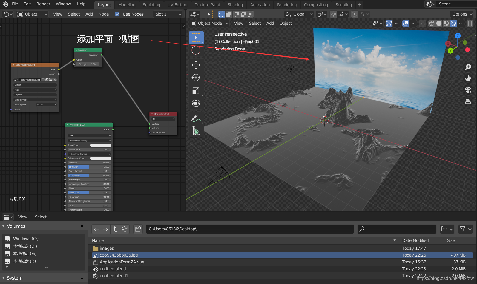This screenshot has height=284, width=477.
Task: Activate the 3D Cursor tool
Action: (x=196, y=50)
